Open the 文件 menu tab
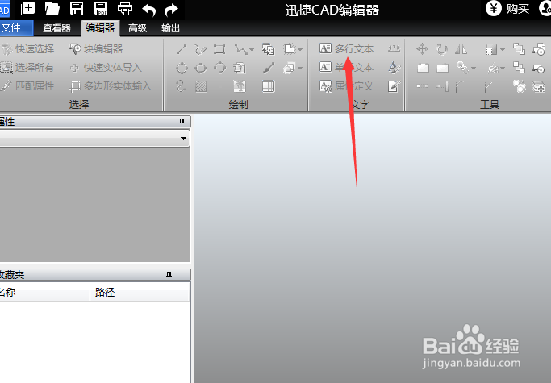 tap(16, 27)
